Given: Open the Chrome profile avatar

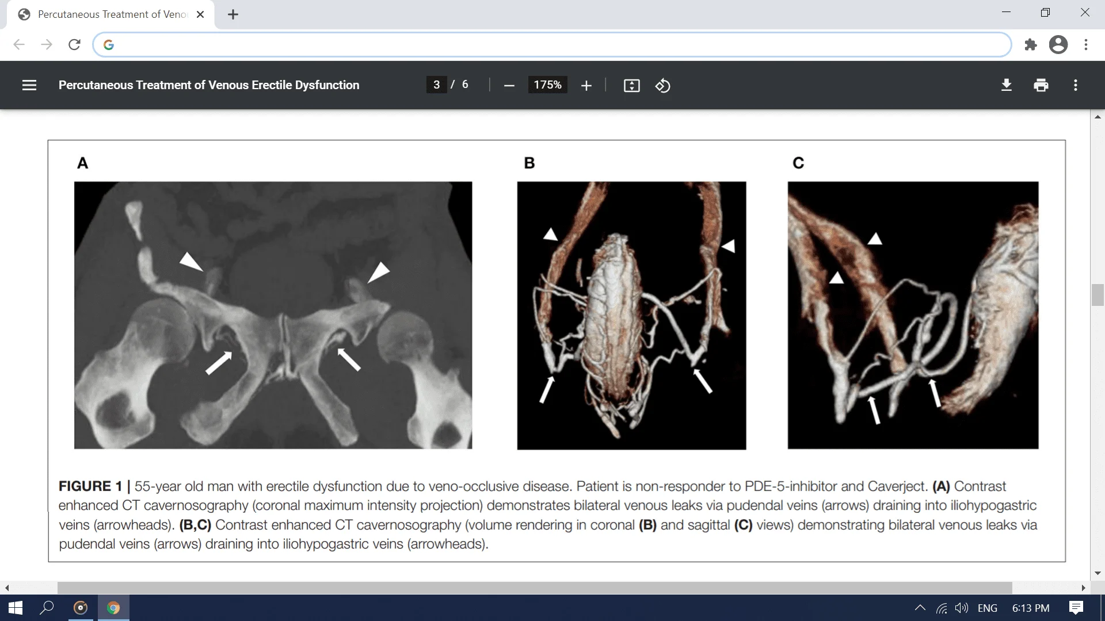Looking at the screenshot, I should 1058,44.
